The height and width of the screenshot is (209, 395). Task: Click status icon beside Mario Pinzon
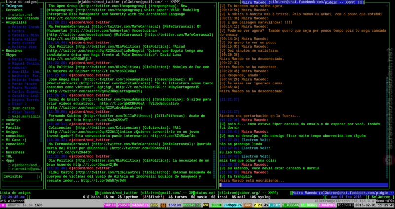pyautogui.click(x=9, y=84)
